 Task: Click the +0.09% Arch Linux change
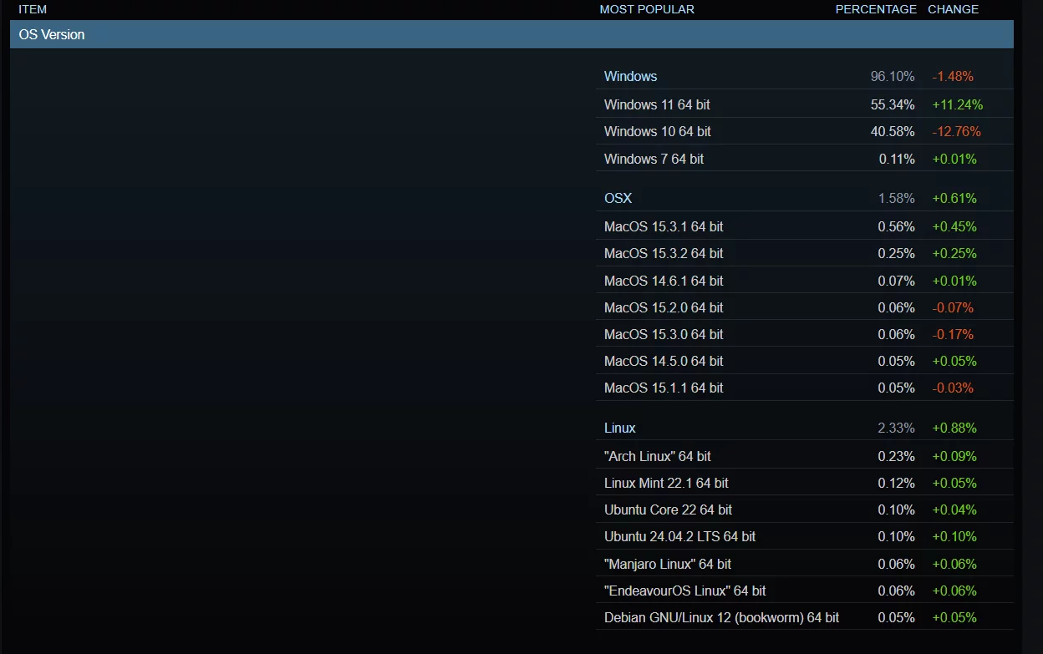point(954,456)
